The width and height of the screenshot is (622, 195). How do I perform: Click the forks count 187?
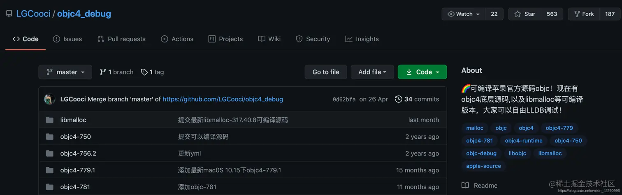[x=610, y=14]
